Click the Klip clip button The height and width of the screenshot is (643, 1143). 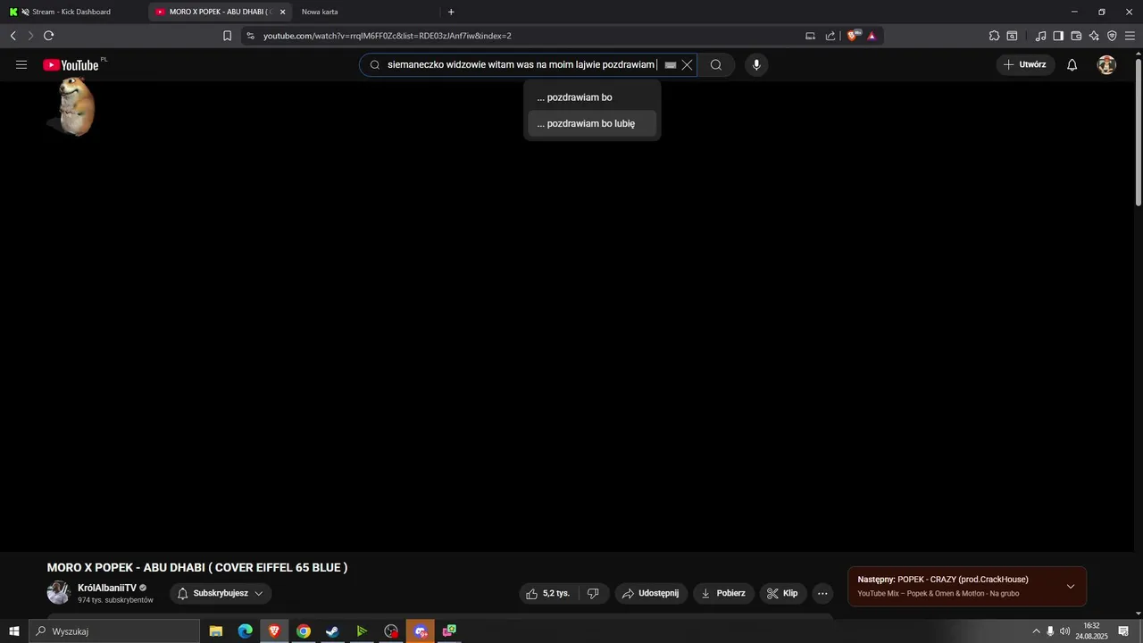[x=783, y=593]
